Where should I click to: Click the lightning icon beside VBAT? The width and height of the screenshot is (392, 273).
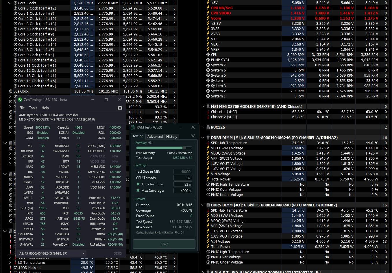click(x=208, y=44)
